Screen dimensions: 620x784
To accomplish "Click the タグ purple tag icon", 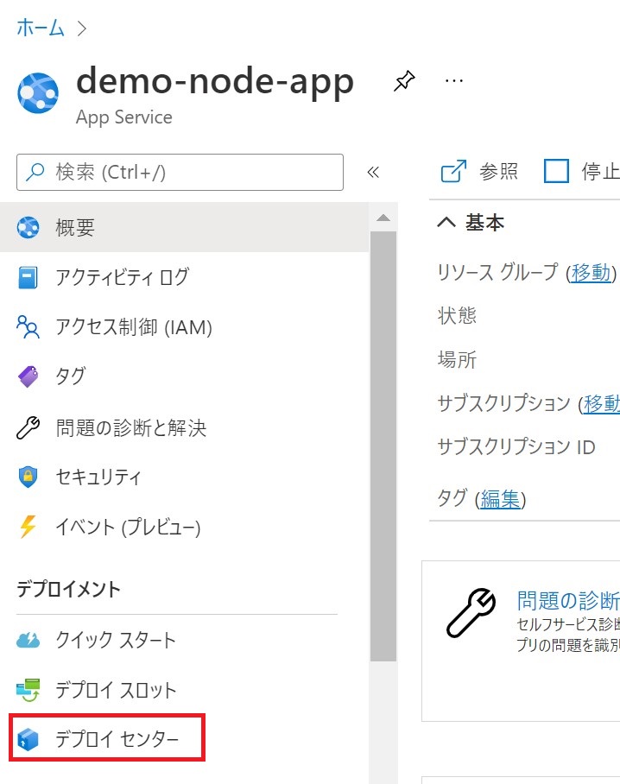I will pos(28,376).
